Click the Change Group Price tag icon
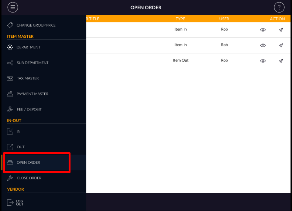The image size is (292, 211). [x=10, y=25]
